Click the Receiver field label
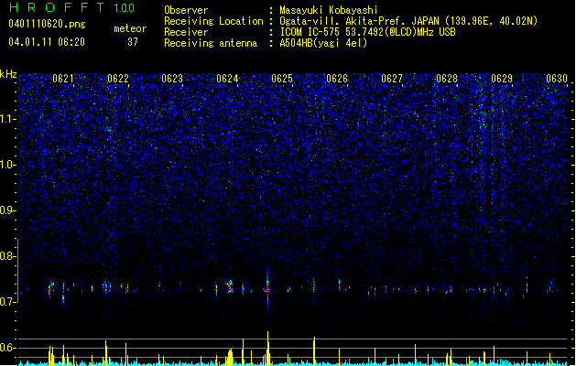The height and width of the screenshot is (366, 576). pyautogui.click(x=186, y=32)
